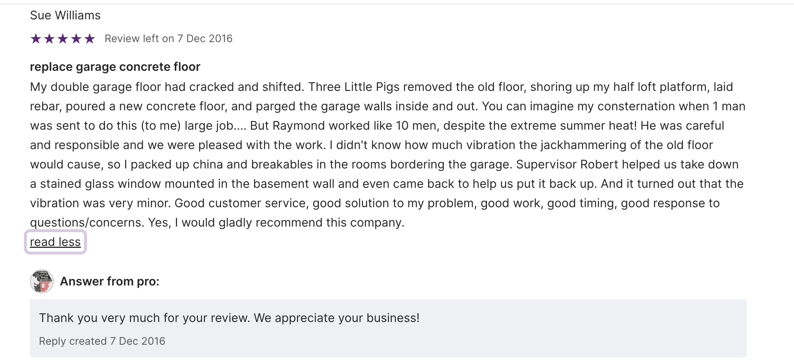Viewport: 794px width, 360px height.
Task: Click the "Answer from pro:" heading
Action: (x=110, y=281)
